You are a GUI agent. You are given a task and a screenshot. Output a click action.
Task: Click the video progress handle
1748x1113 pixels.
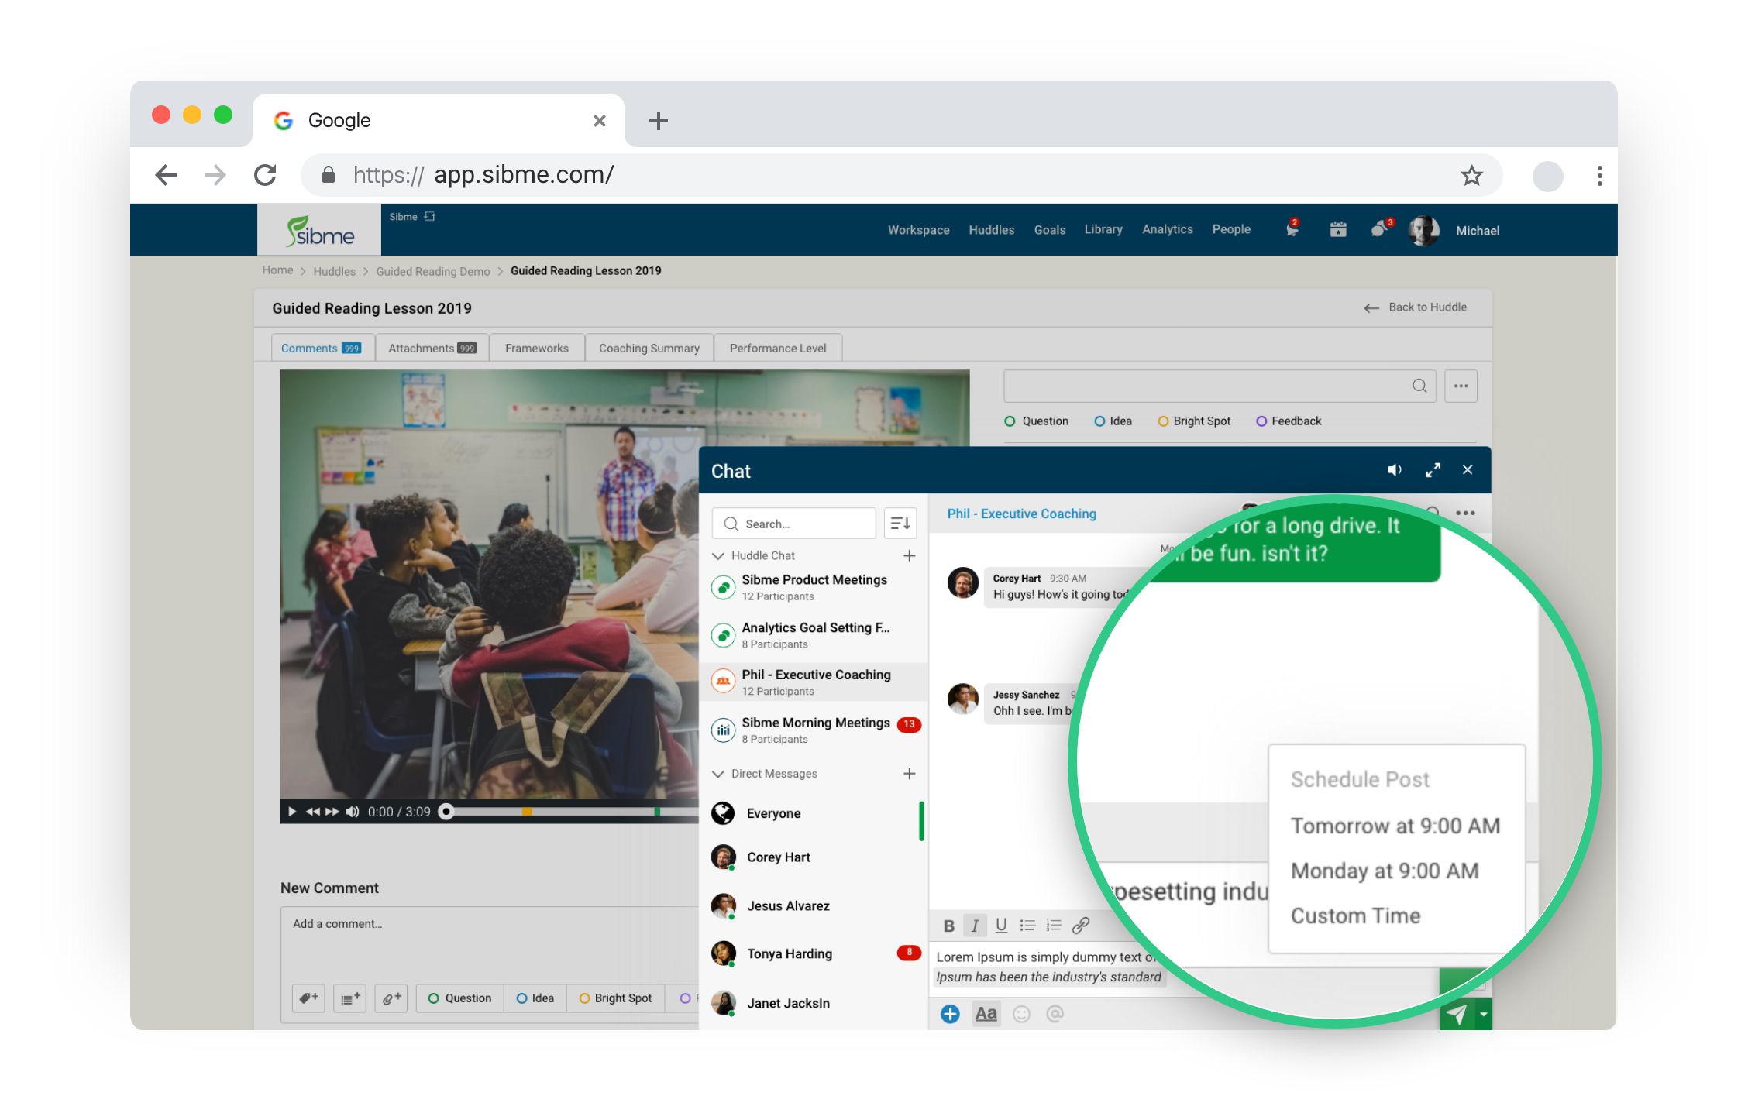pos(446,812)
